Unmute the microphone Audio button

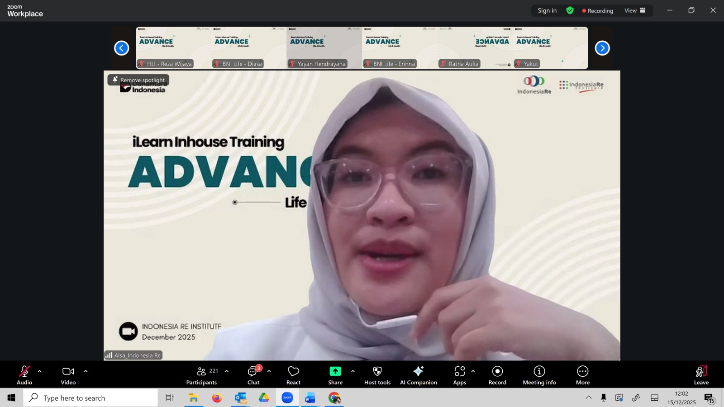pos(24,375)
